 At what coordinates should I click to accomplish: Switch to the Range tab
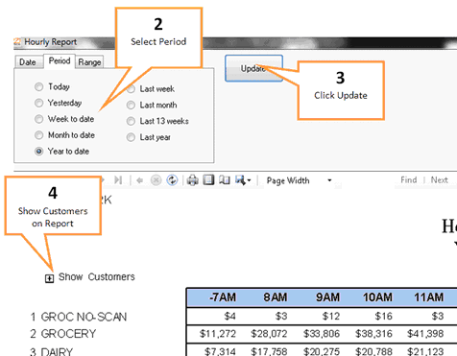coord(89,61)
